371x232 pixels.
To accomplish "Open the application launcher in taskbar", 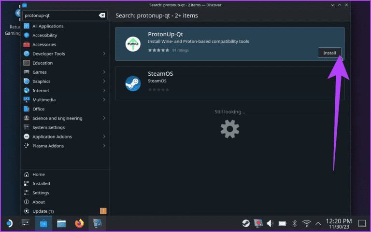I will point(9,223).
